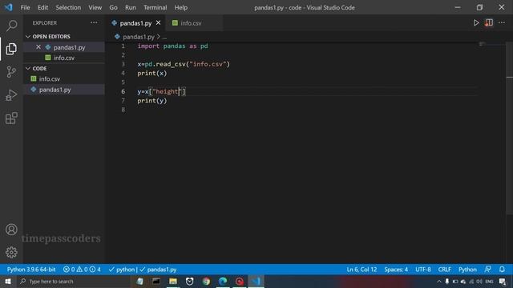Image resolution: width=513 pixels, height=288 pixels.
Task: Show hidden system tray icons
Action: 439,282
